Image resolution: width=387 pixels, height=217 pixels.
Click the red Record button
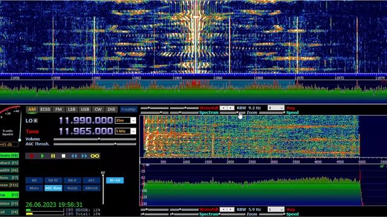pyautogui.click(x=31, y=156)
